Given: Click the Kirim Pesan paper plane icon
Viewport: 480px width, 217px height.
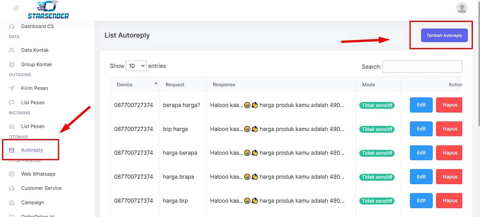Looking at the screenshot, I should 12,88.
